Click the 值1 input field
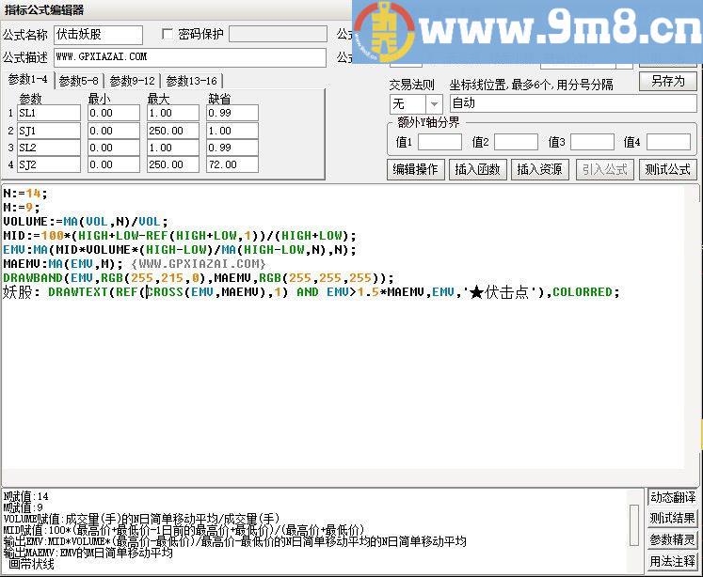This screenshot has width=703, height=577. click(x=439, y=142)
